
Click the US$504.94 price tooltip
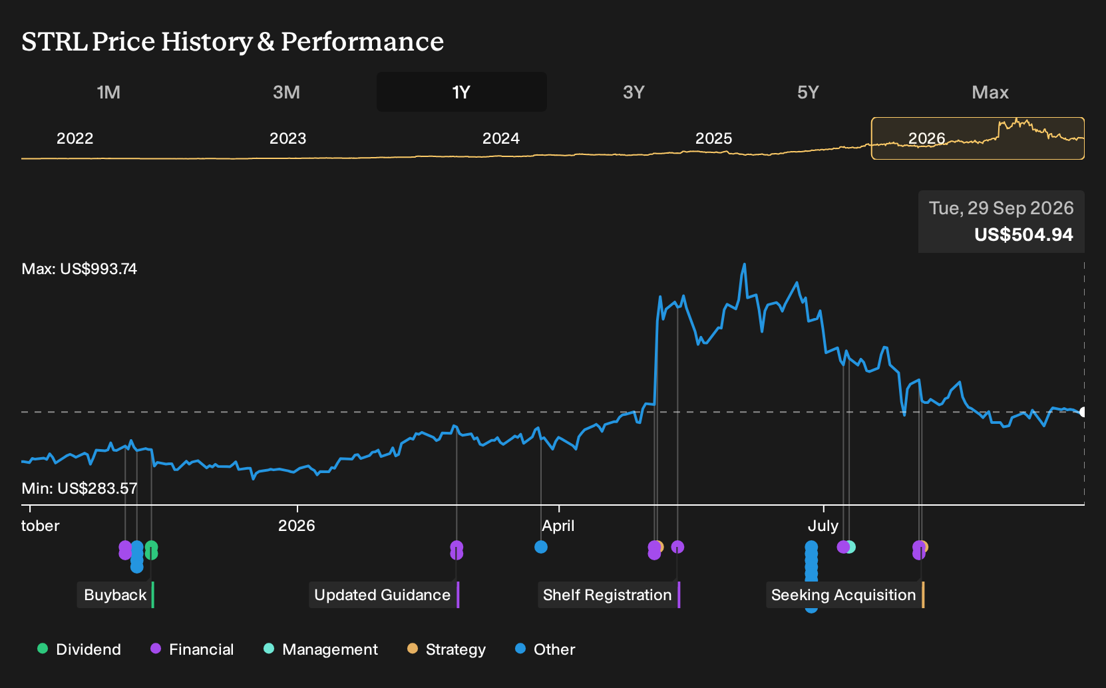pyautogui.click(x=1002, y=222)
